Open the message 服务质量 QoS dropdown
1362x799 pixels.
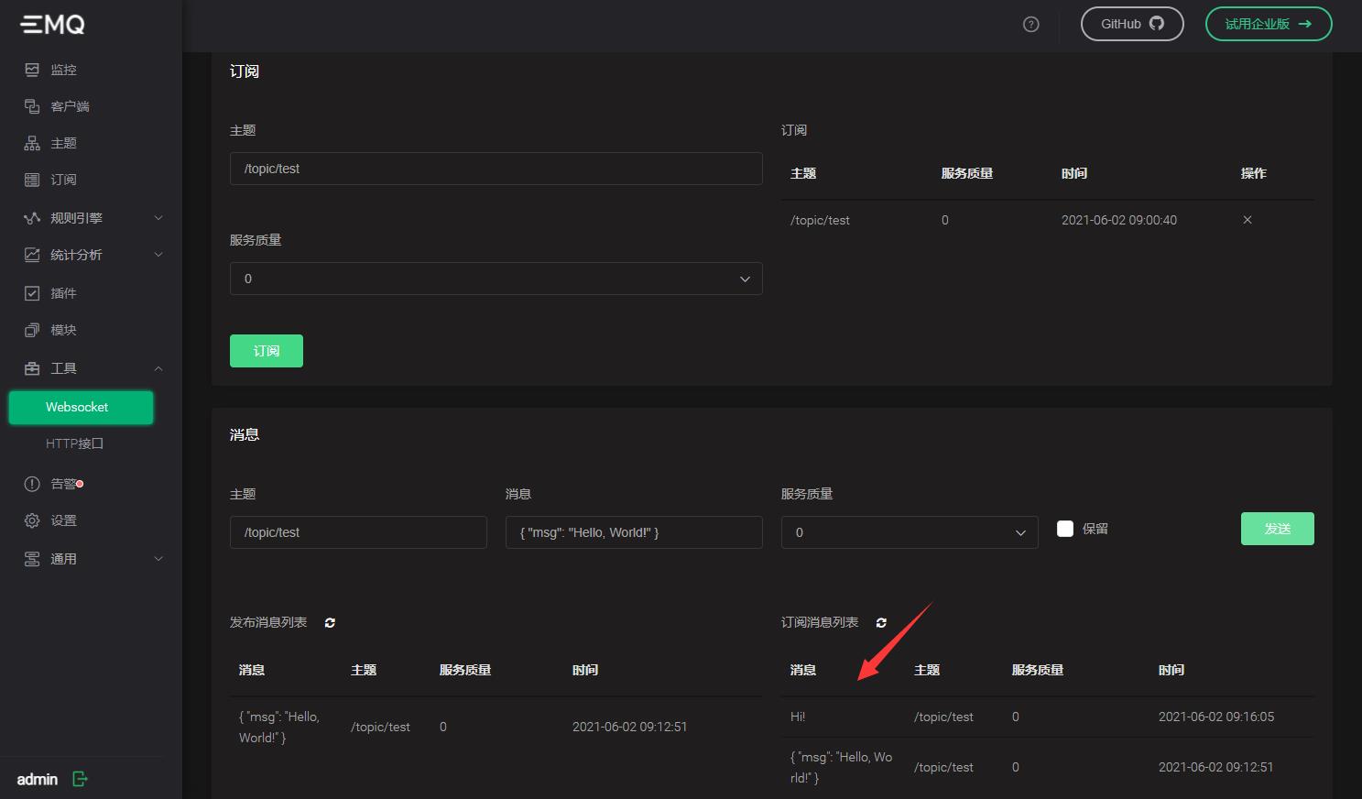point(910,532)
